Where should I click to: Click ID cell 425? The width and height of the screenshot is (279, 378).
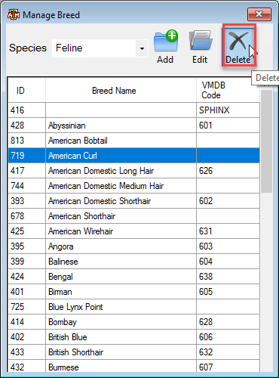26,231
